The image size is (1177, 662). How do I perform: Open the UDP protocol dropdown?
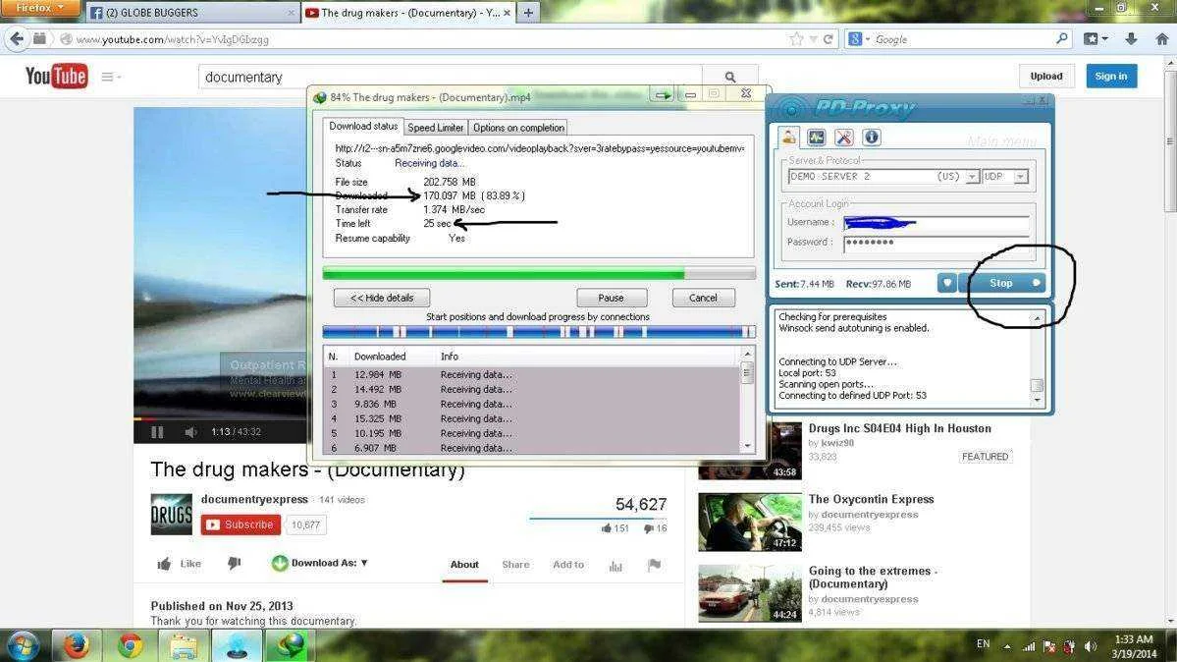1020,177
